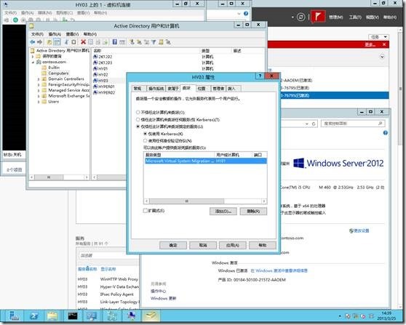Click the Back arrow in Active Directory toolbar

pyautogui.click(x=32, y=42)
